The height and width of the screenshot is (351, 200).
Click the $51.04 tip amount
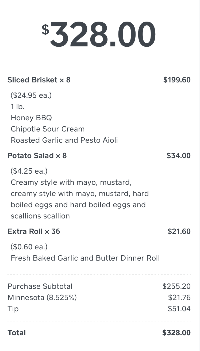(179, 309)
